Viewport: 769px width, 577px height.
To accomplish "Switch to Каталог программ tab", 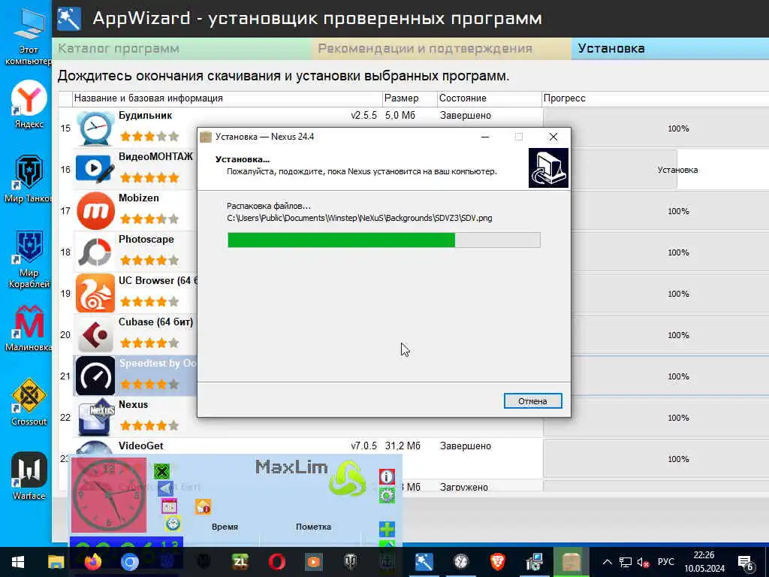I will (x=182, y=49).
